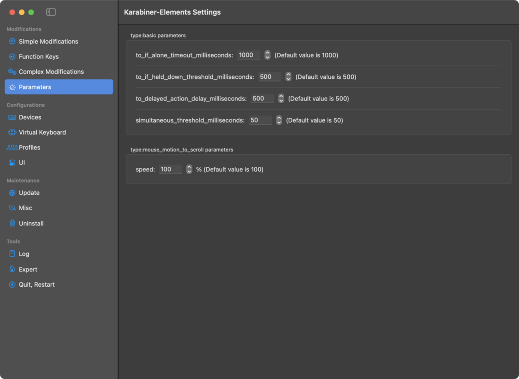
Task: Click the "Tools" sidebar heading
Action: [13, 241]
